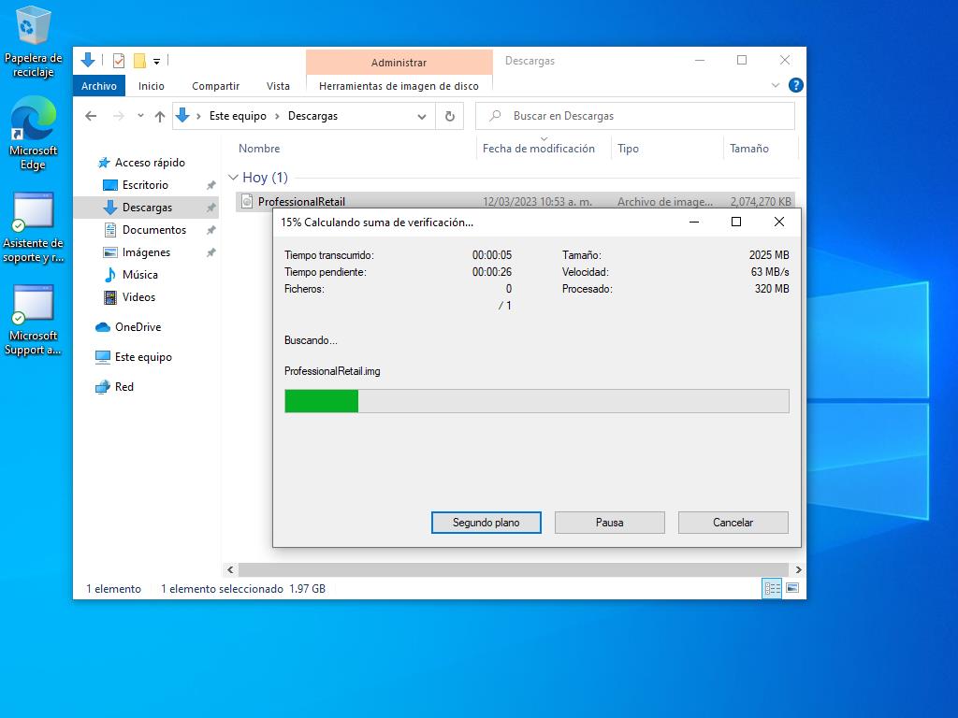This screenshot has width=958, height=718.
Task: Collapse the Hoy (1) group
Action: click(233, 177)
